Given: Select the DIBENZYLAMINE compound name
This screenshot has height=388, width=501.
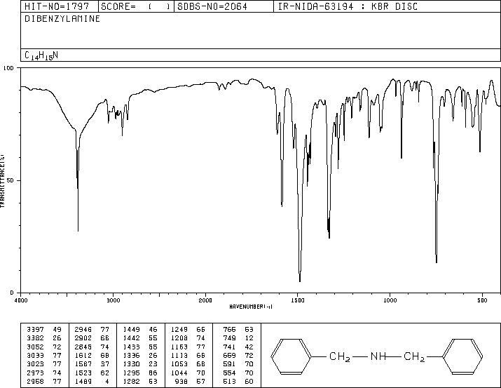Looking at the screenshot, I should [x=62, y=18].
